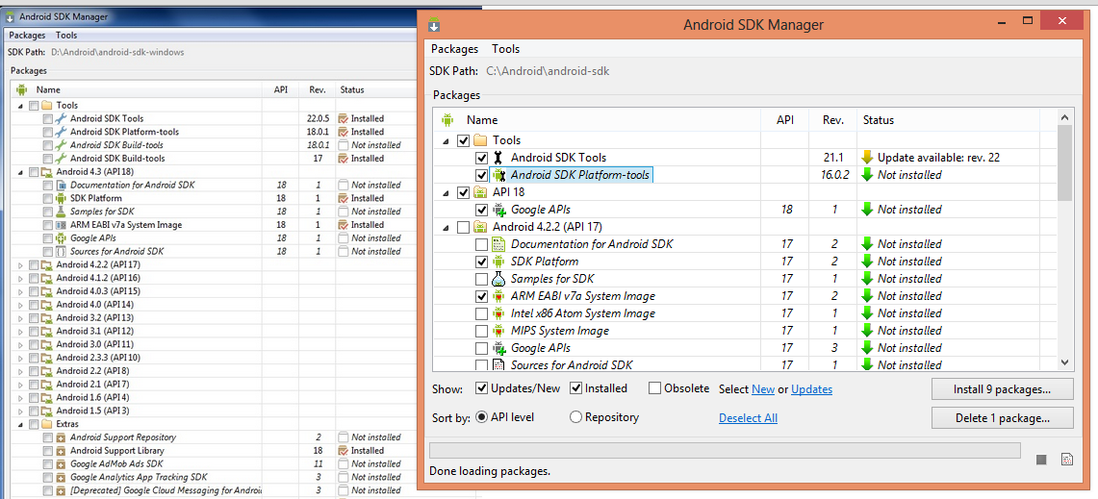Uncheck Android SDK Platform-tools checkbox in front window
The width and height of the screenshot is (1098, 499).
pyautogui.click(x=481, y=175)
